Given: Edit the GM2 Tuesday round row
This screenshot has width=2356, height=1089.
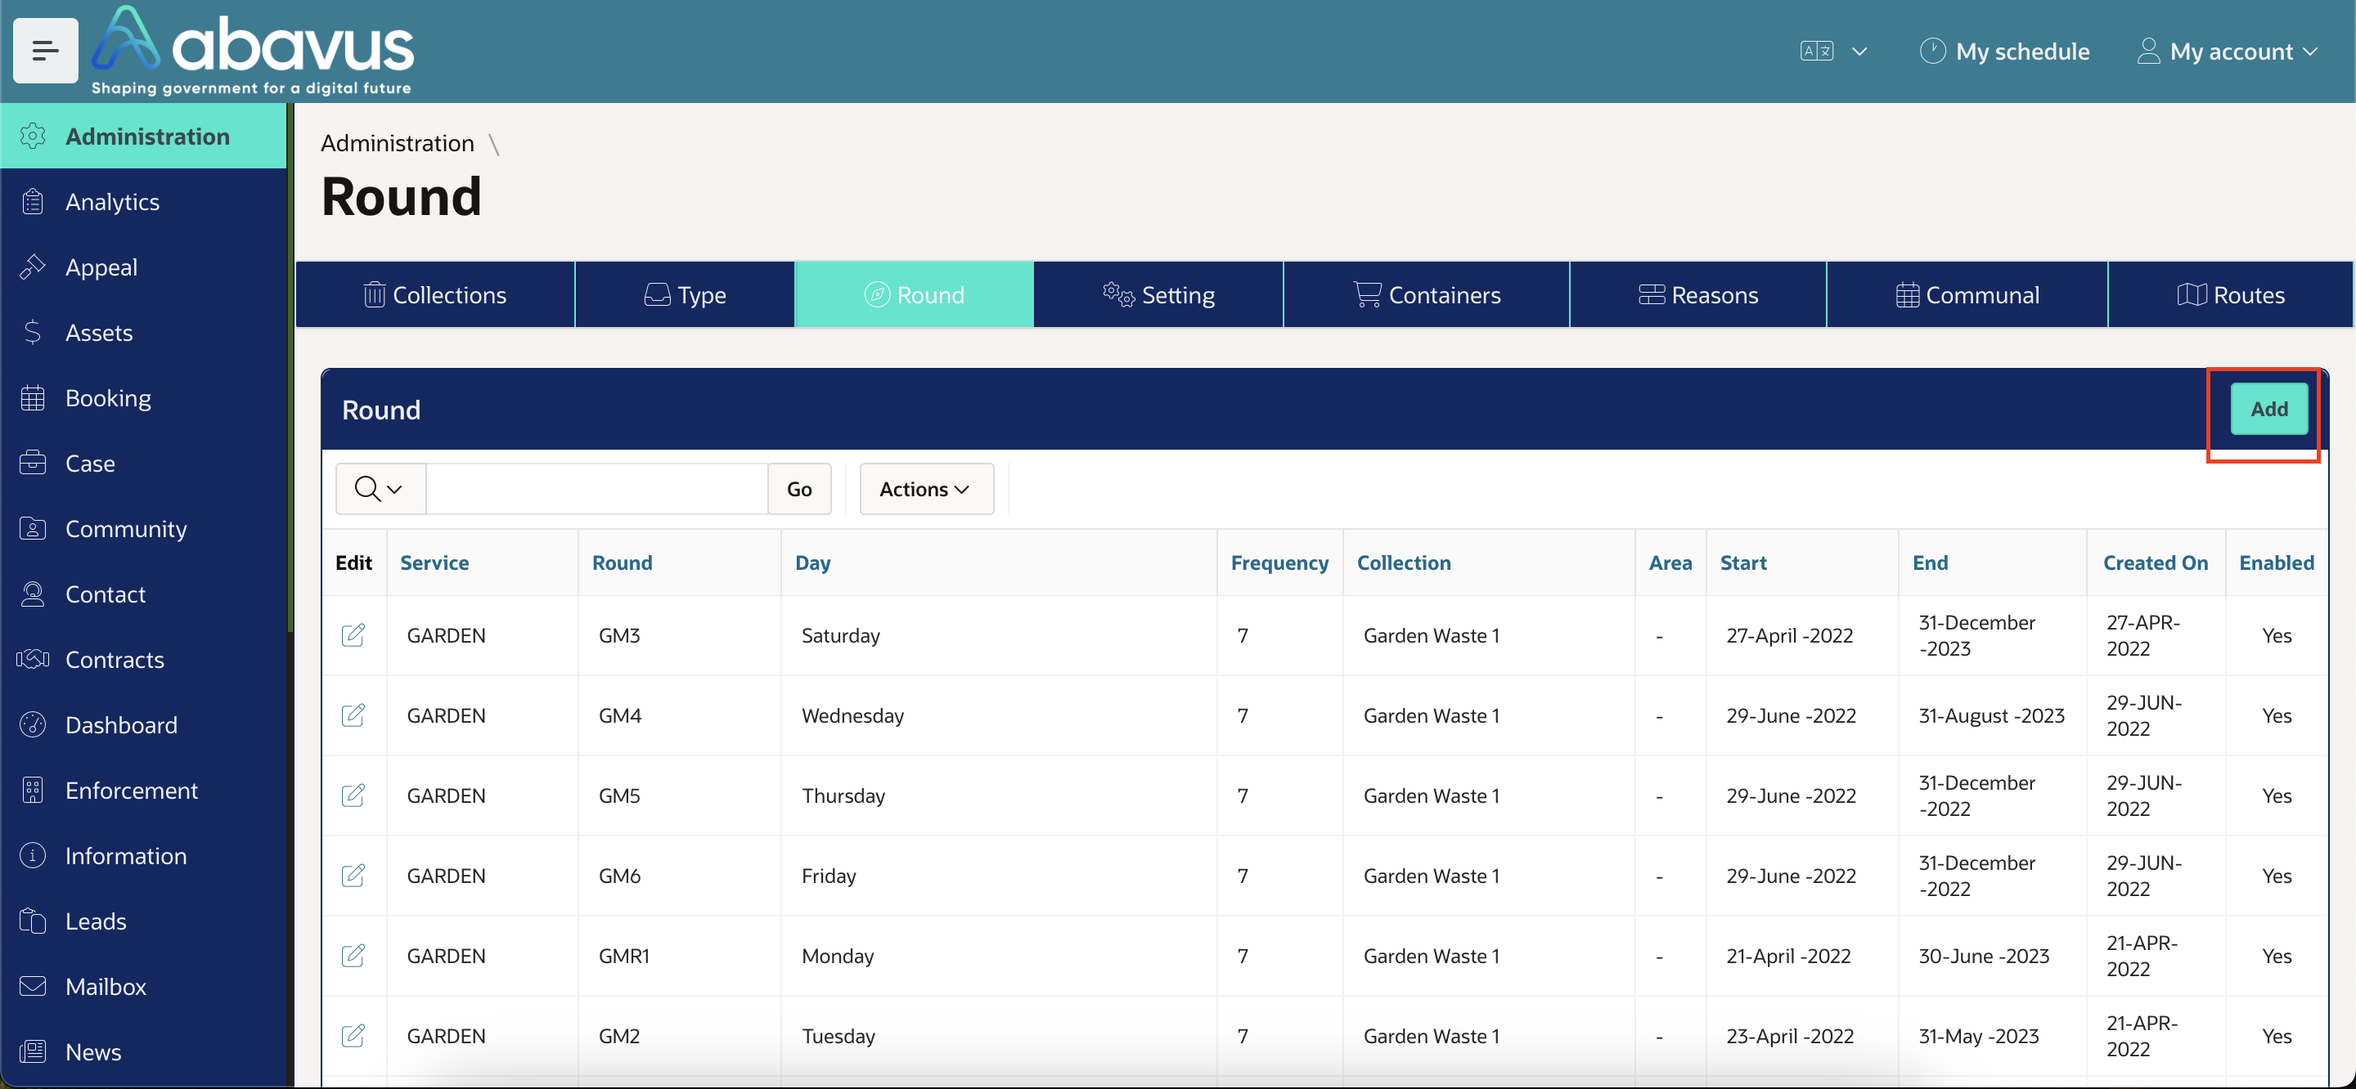Looking at the screenshot, I should tap(353, 1036).
